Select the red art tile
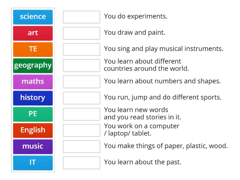240x180 pixels. 33,33
